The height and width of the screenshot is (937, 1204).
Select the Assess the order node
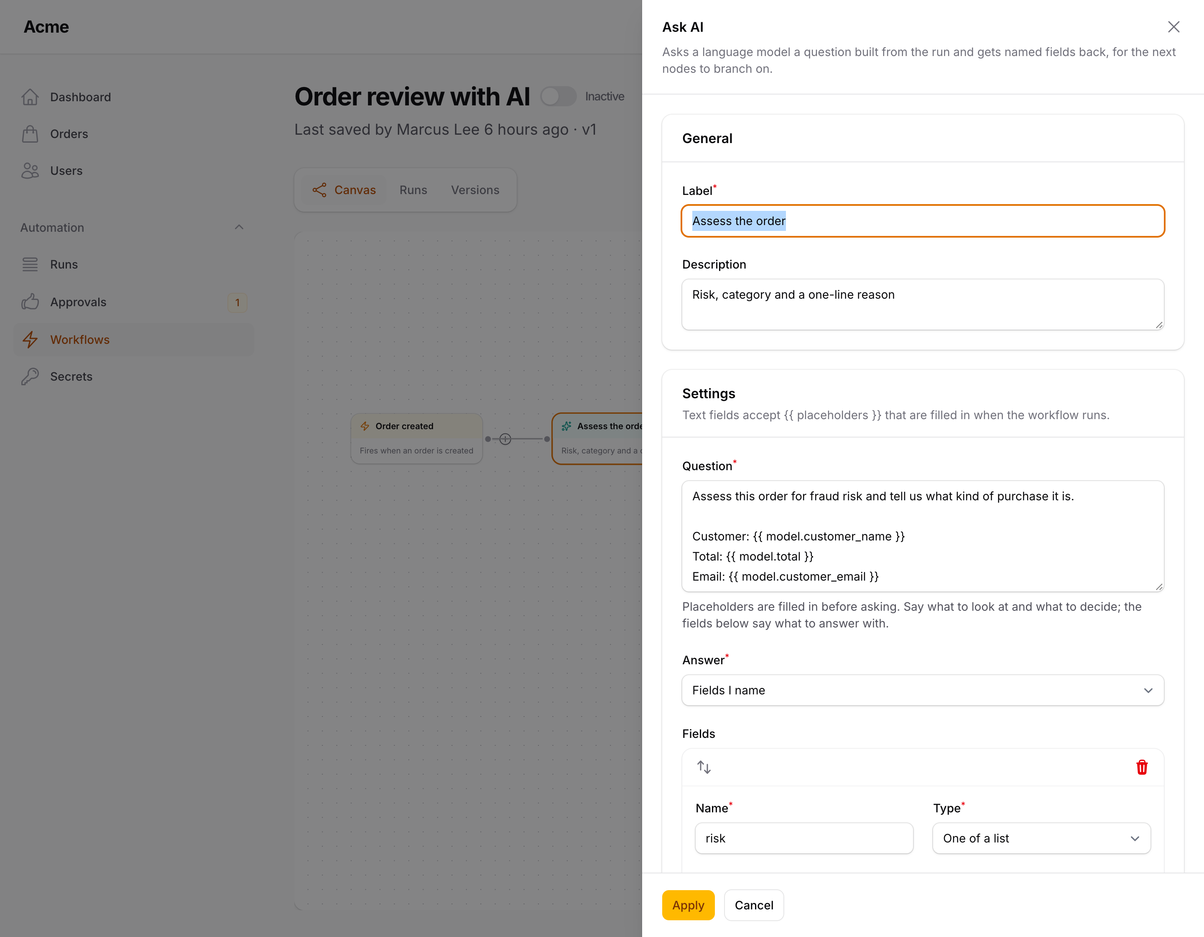pyautogui.click(x=597, y=439)
